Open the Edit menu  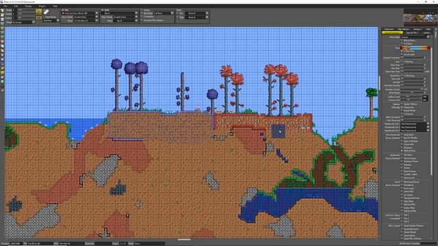[16, 6]
